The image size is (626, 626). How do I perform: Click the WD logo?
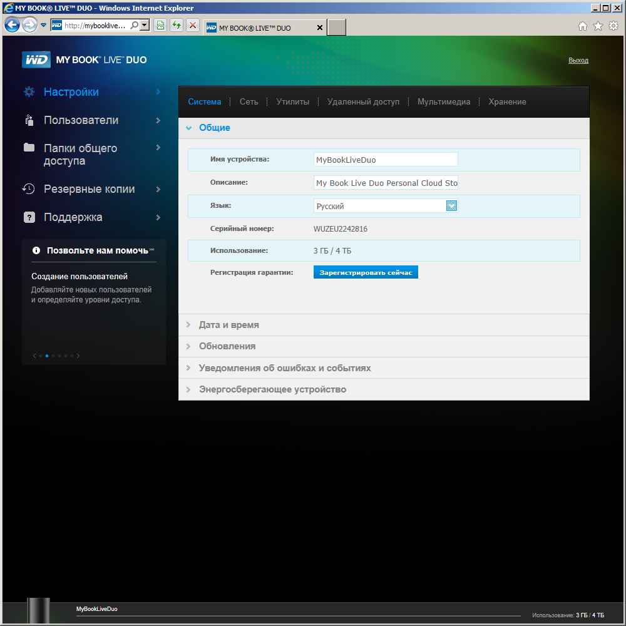pyautogui.click(x=36, y=59)
